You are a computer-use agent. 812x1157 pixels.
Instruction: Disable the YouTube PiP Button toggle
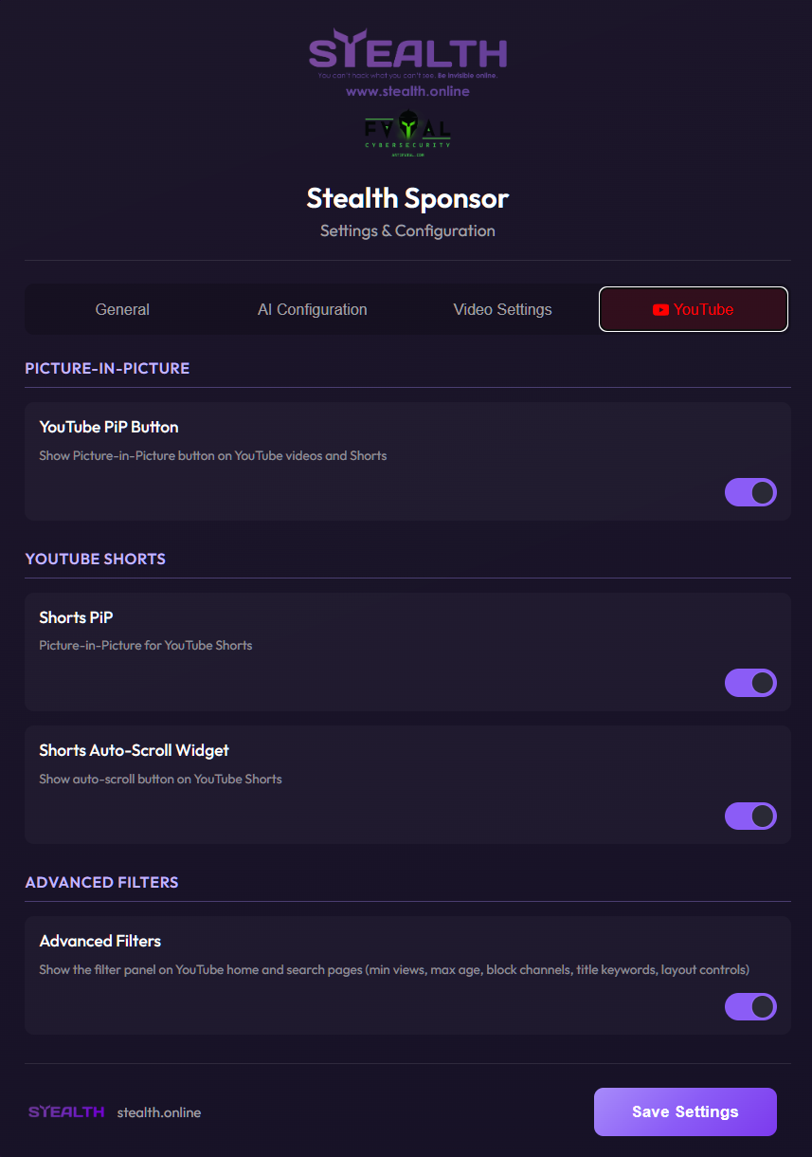pyautogui.click(x=750, y=492)
